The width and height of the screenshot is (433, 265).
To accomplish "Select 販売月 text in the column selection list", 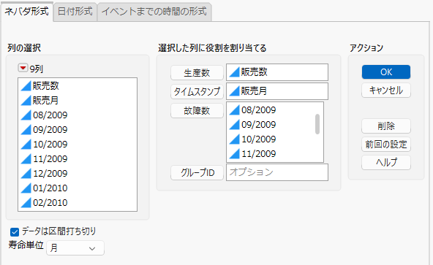I will (x=45, y=100).
